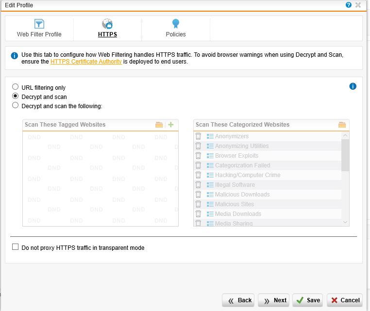
Task: Delete the Categorization Failed category
Action: [x=198, y=165]
